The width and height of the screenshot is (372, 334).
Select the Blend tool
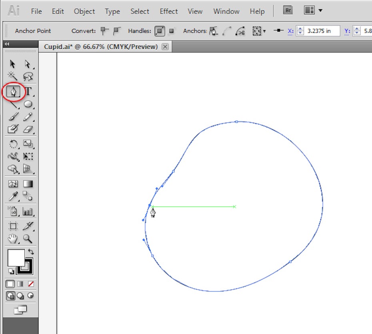coord(28,196)
